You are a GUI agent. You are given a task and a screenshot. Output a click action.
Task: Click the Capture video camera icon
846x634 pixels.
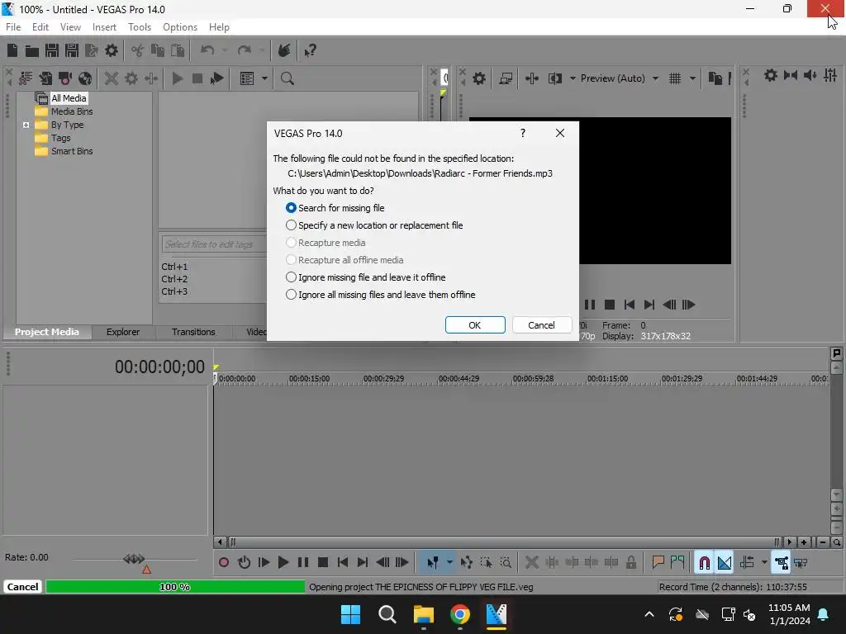(x=65, y=78)
